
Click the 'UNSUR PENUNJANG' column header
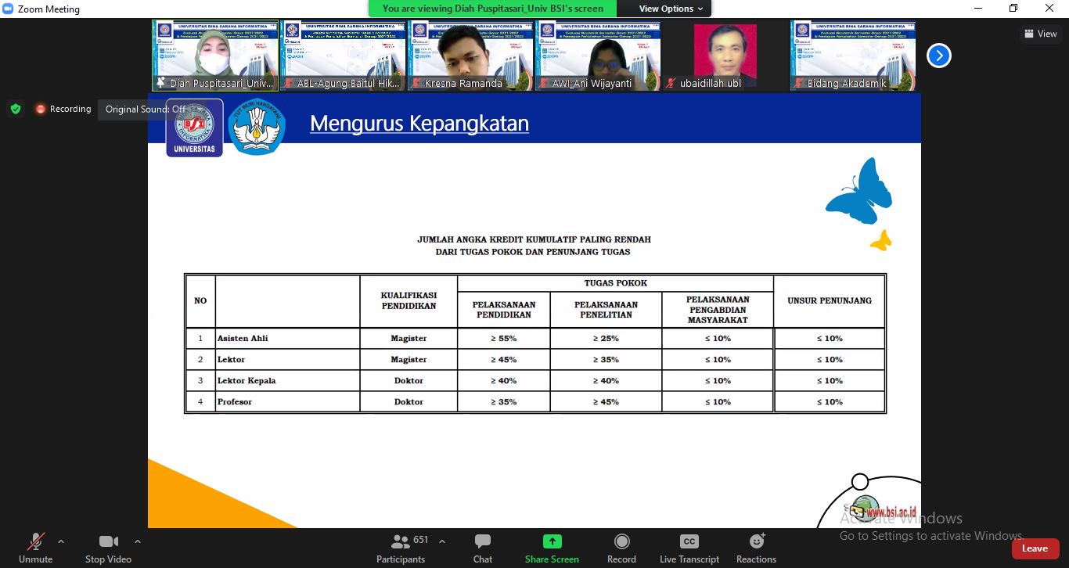coord(830,300)
